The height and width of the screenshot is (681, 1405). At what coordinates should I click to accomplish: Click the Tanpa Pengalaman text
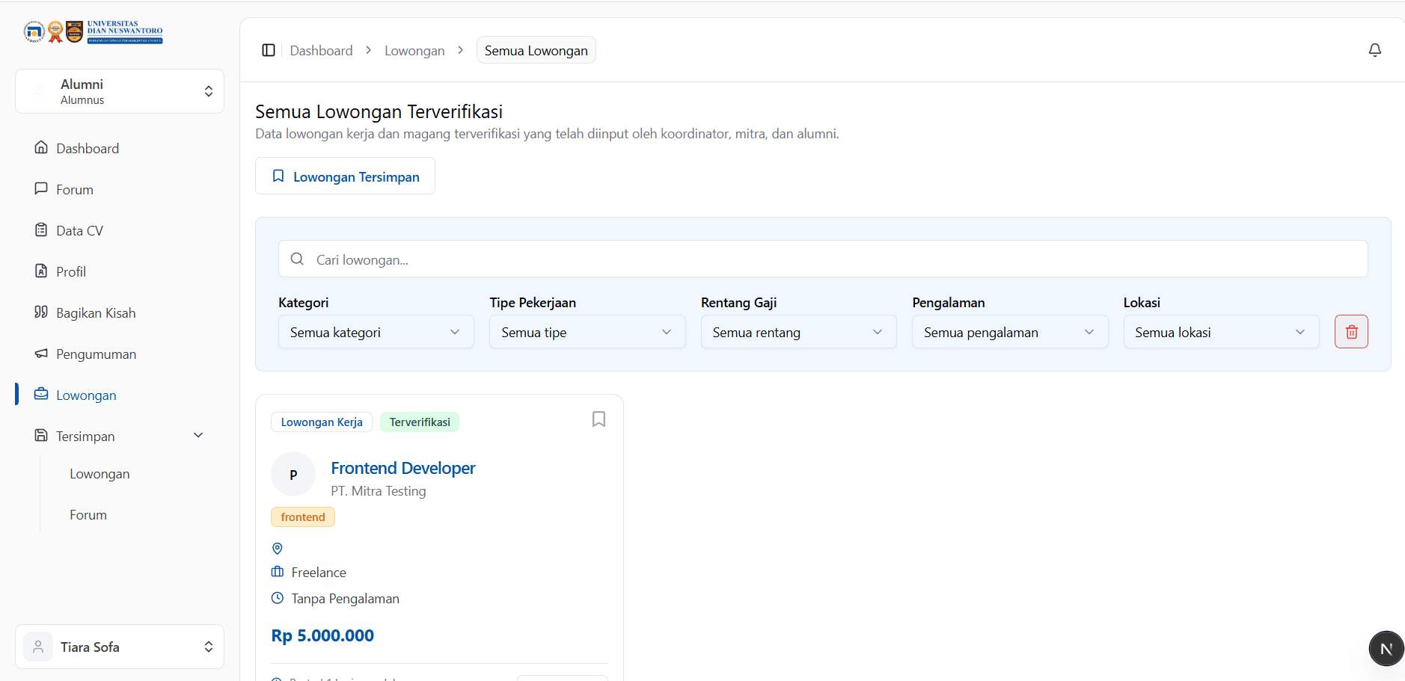point(345,599)
